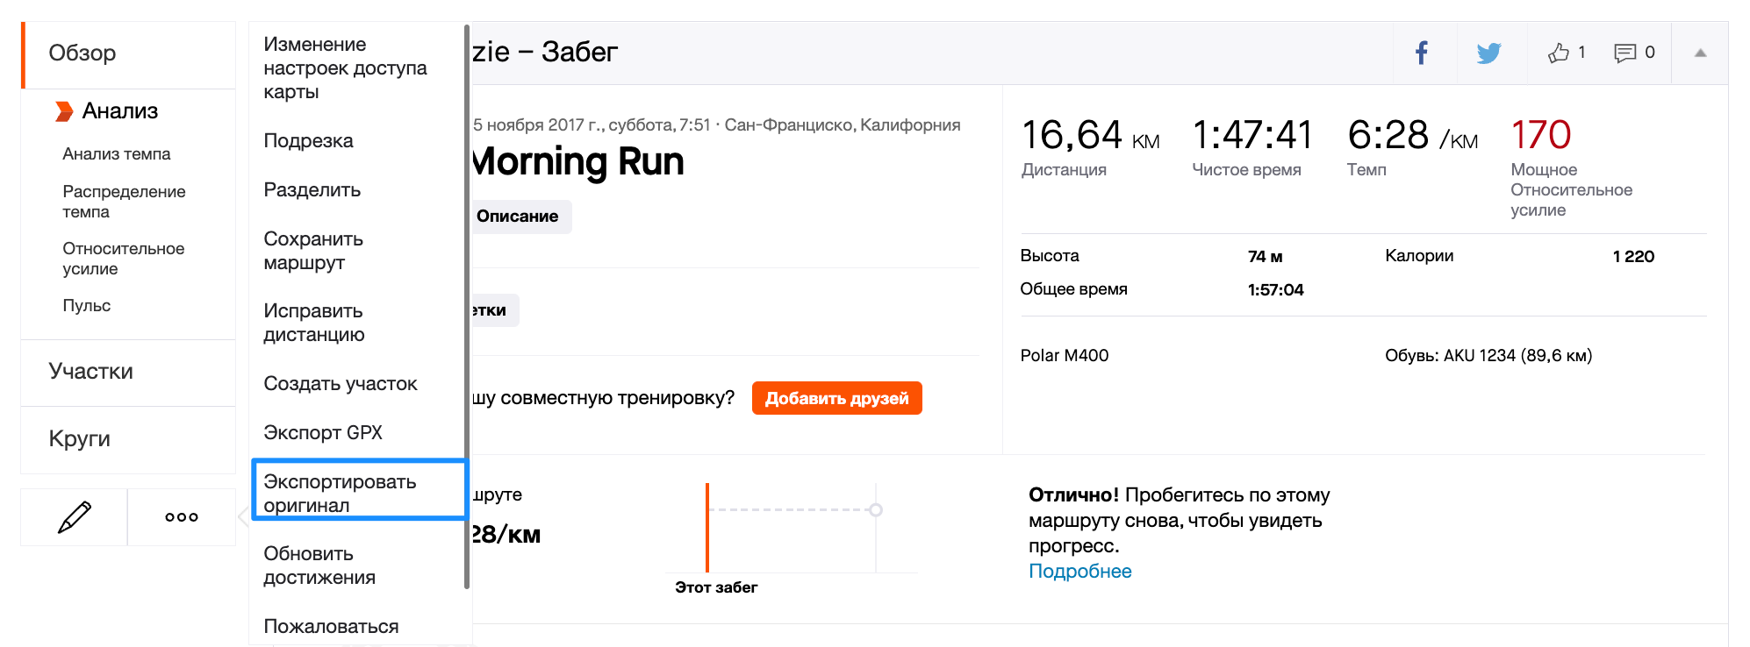The width and height of the screenshot is (1750, 647).
Task: Select Изменение настроек доступа карты
Action: tap(345, 68)
